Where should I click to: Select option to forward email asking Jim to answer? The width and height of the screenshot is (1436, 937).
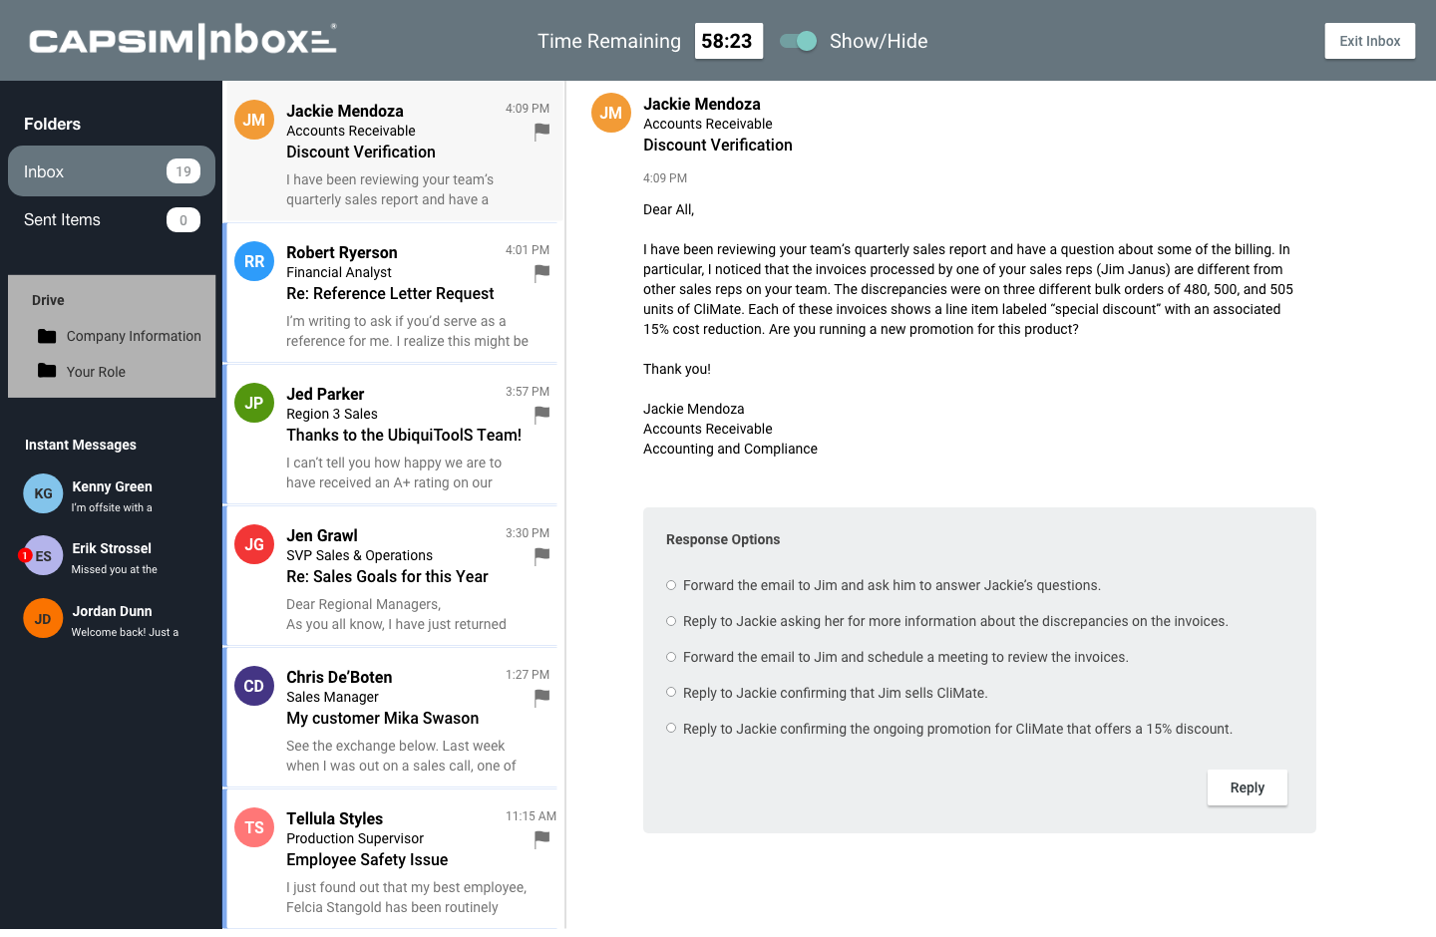pyautogui.click(x=671, y=585)
